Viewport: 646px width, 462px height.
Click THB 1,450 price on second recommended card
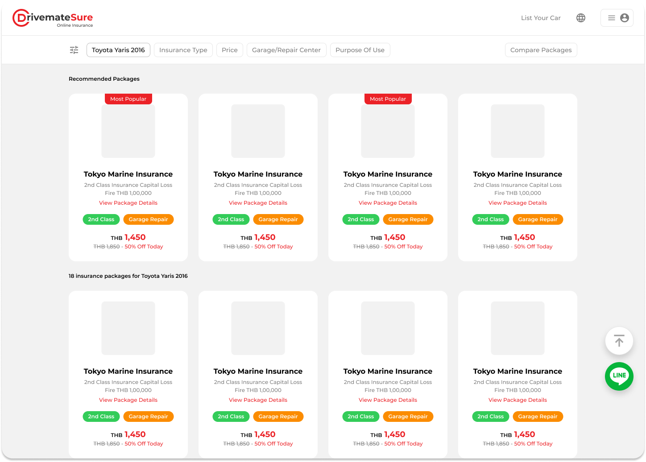(x=258, y=237)
